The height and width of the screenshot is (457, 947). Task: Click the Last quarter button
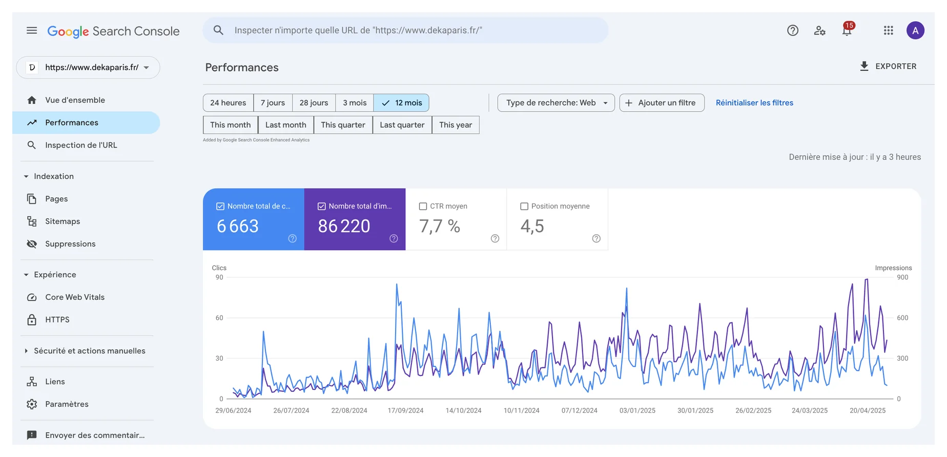click(402, 125)
